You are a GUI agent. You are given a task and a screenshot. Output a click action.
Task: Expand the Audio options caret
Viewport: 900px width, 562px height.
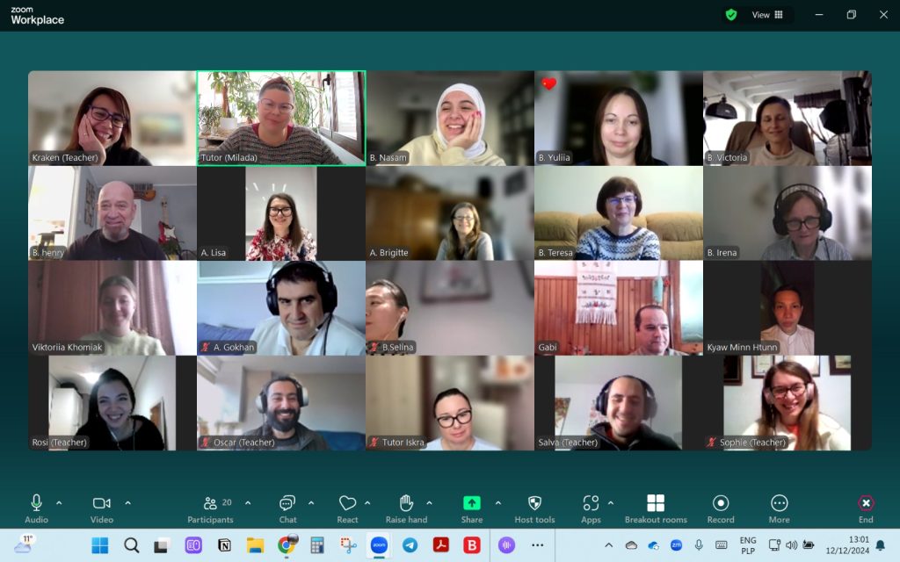[x=59, y=503]
